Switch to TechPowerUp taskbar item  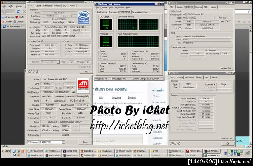177,155
